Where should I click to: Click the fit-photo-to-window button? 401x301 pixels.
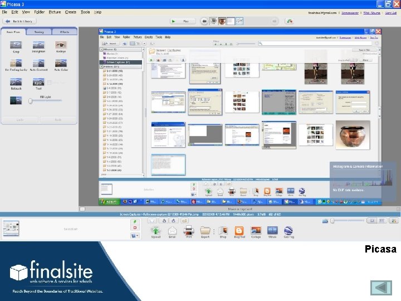(x=372, y=221)
